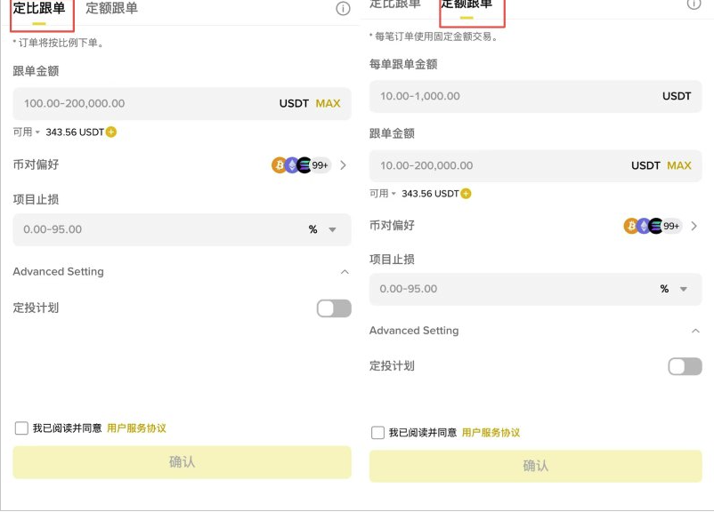
Task: Switch to 定额跟单 tab in left panel
Action: [111, 9]
